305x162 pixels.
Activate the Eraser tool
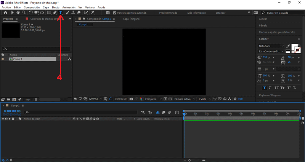pos(79,13)
